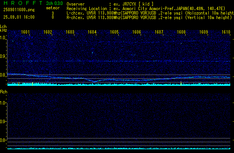Viewport: 234px width, 153px height.
Task: Select the '2ch 0.3.0' version label
Action: point(54,3)
